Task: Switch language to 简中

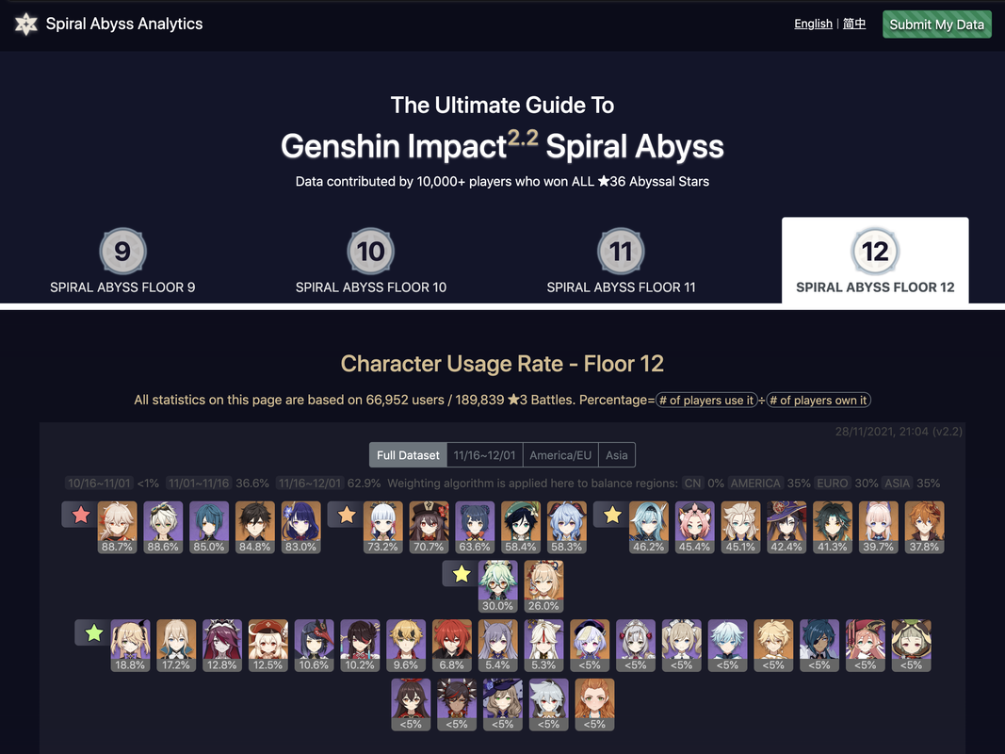Action: click(853, 24)
